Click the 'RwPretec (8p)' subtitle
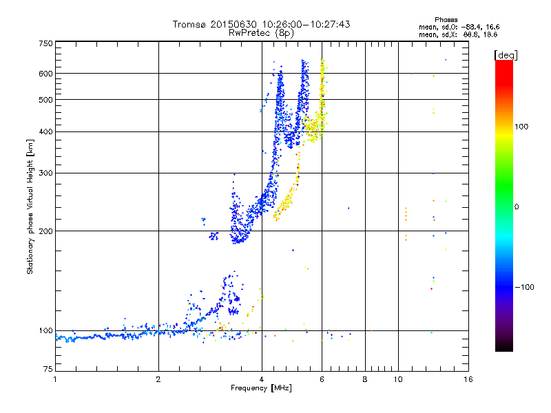This screenshot has height=413, width=551. [x=261, y=33]
